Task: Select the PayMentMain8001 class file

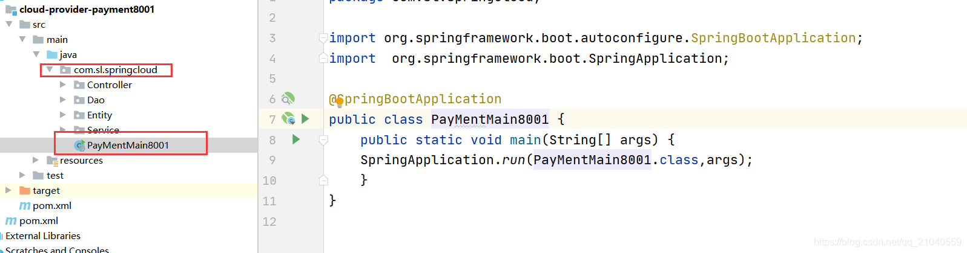Action: tap(128, 145)
